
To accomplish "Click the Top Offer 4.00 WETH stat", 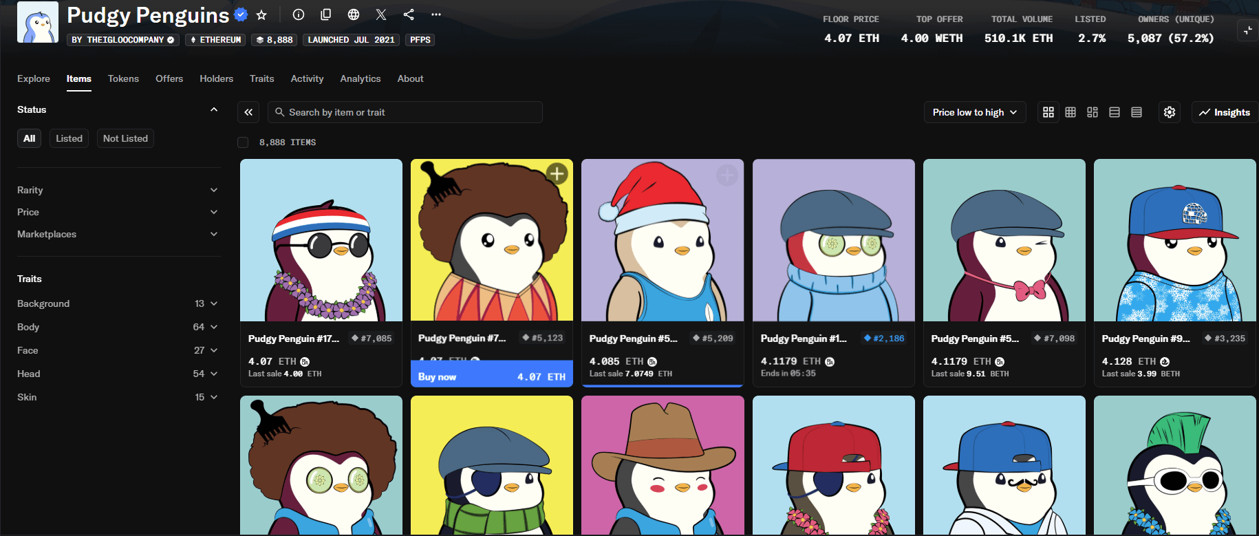I will pos(932,29).
